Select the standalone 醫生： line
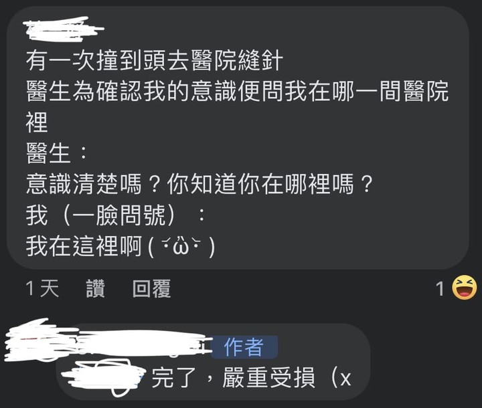 pos(57,153)
